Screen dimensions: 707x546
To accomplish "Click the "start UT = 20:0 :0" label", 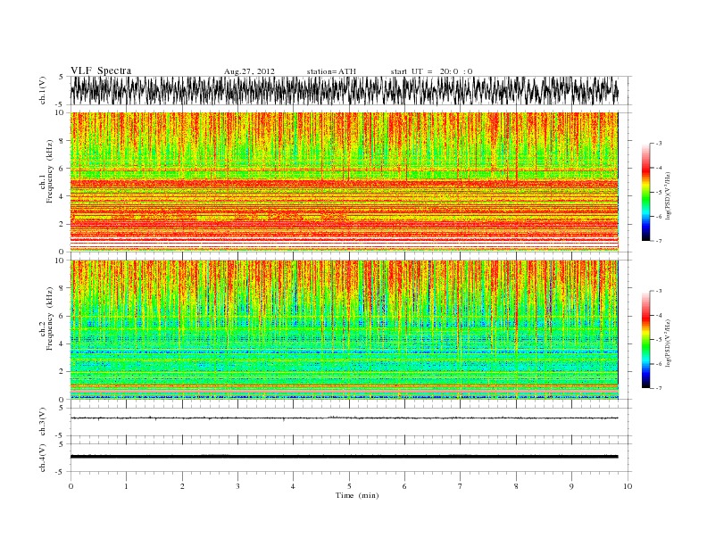I will tap(431, 71).
